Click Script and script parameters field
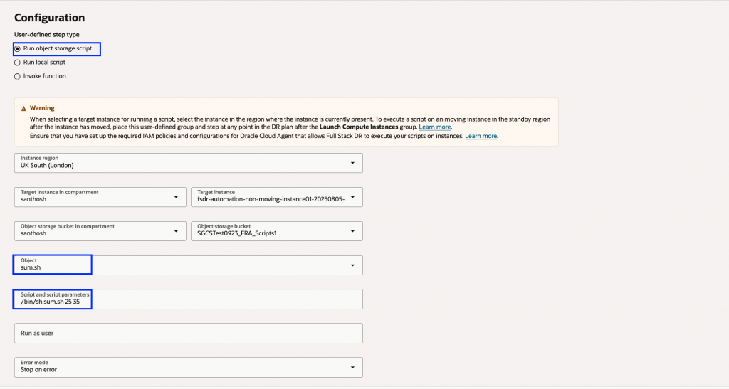 point(188,299)
